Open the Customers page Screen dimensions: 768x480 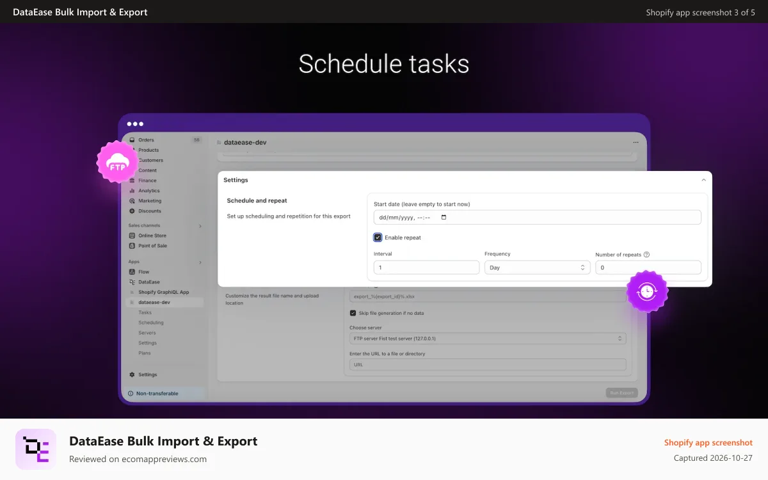point(151,160)
